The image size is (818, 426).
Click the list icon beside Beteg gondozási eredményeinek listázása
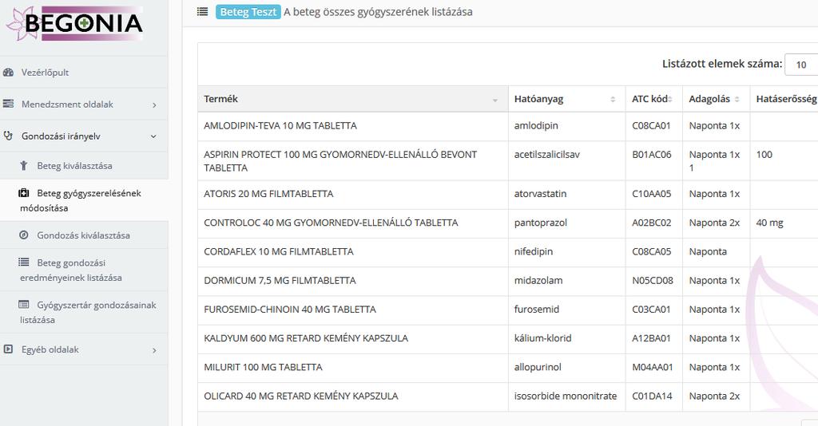tap(24, 262)
